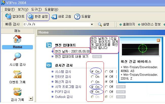Viewport: 165px width, 104px height.
Task: Click more for POP3 감시
Action: point(121,92)
